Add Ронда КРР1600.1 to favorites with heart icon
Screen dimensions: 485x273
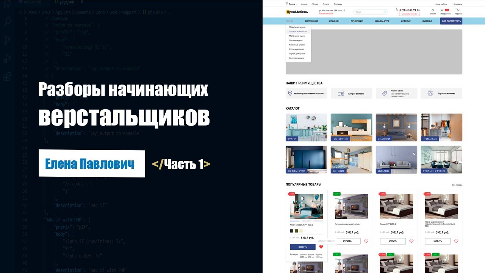pyautogui.click(x=411, y=241)
